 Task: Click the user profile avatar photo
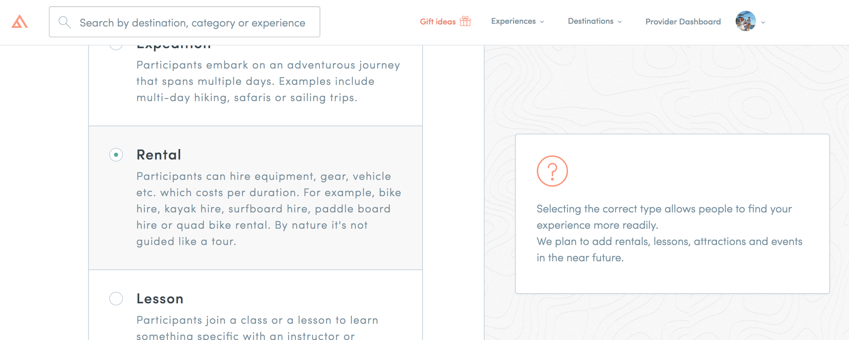pos(746,21)
